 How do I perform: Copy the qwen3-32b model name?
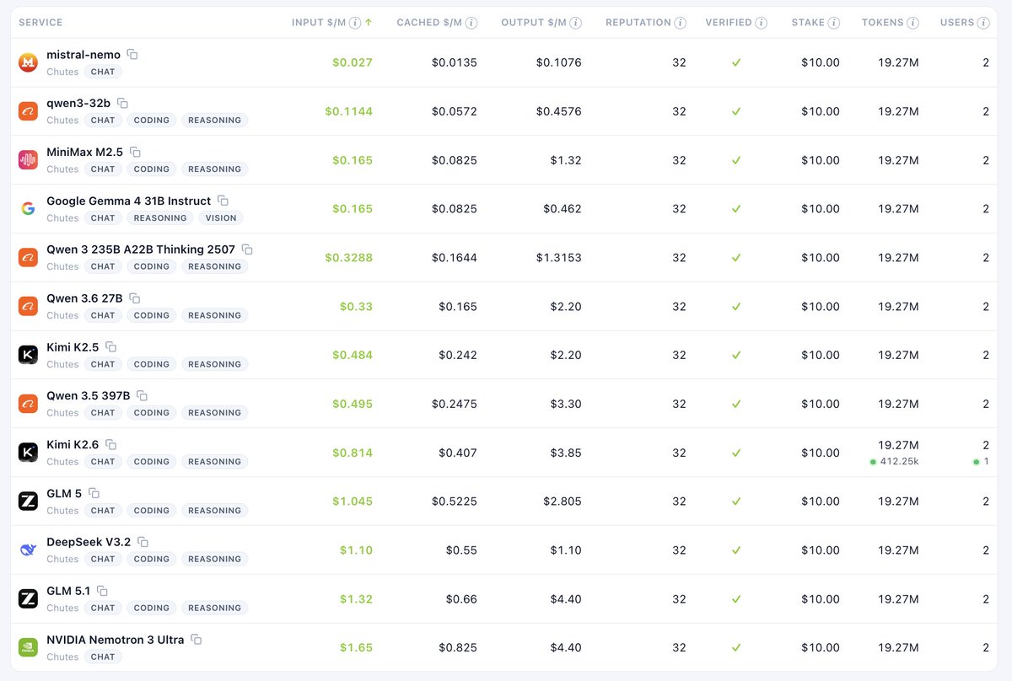pos(122,103)
